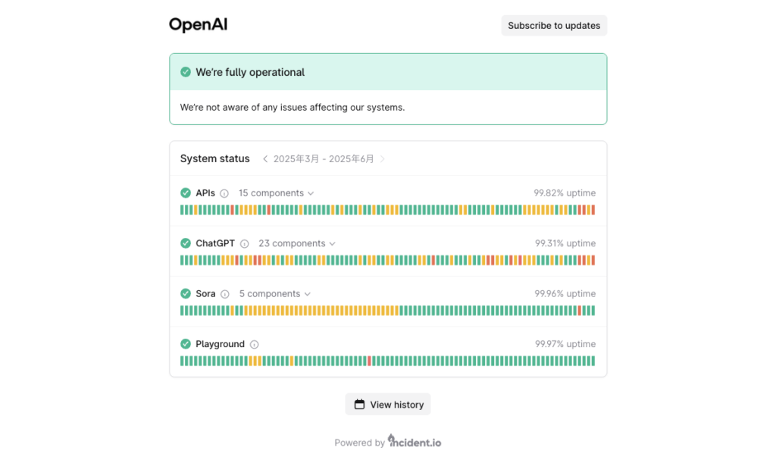Go to previous date range arrow

coord(265,159)
